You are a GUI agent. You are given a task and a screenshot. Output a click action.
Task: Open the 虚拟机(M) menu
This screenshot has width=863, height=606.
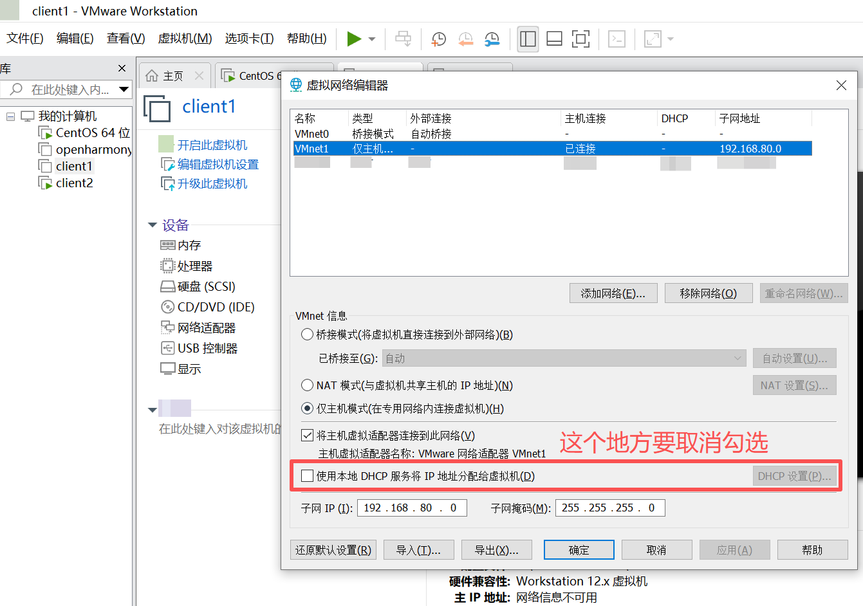185,39
